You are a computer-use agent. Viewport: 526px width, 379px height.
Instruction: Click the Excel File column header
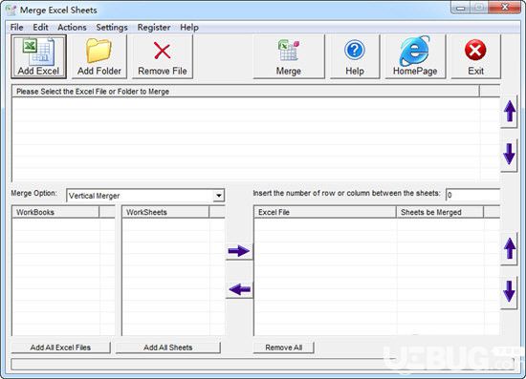(325, 212)
